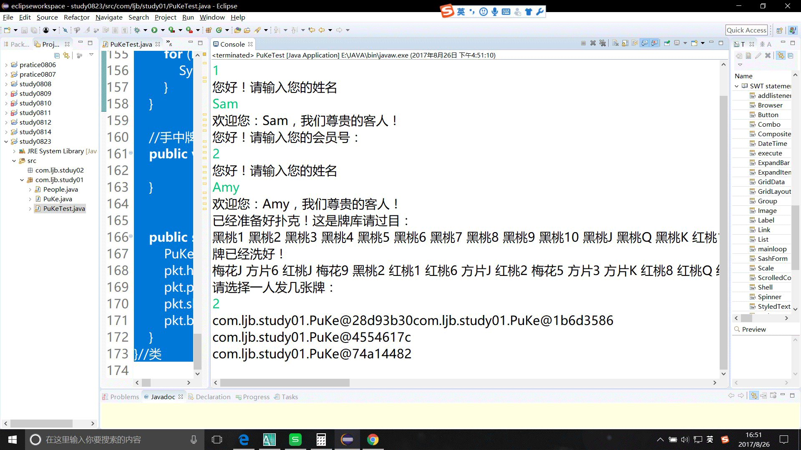Click the Clear Console icon
Viewport: 801px width, 450px height.
coord(615,43)
